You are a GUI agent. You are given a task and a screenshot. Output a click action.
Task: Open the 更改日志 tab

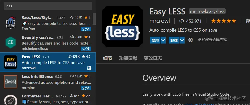(153, 58)
